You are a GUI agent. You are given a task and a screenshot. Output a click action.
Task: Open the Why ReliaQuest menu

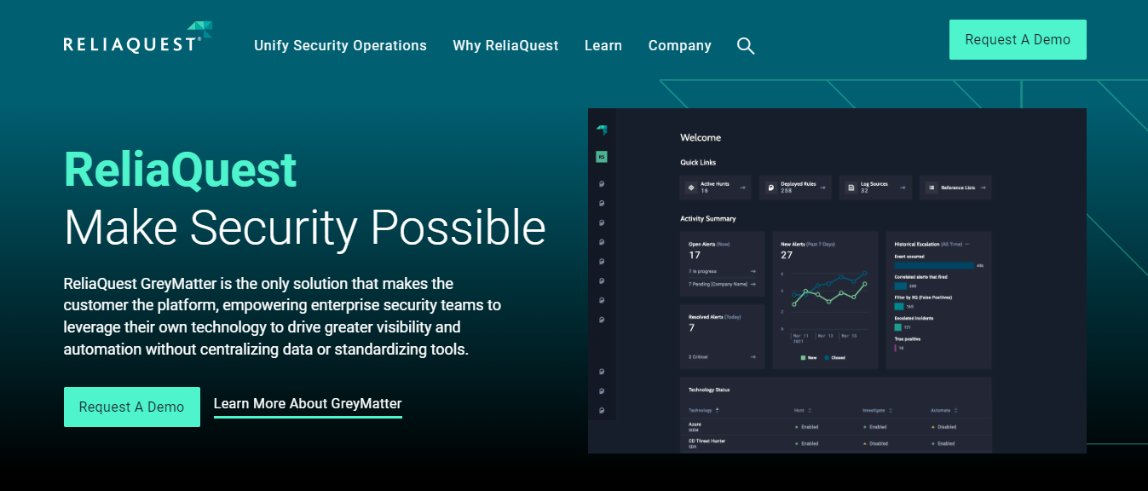[505, 46]
